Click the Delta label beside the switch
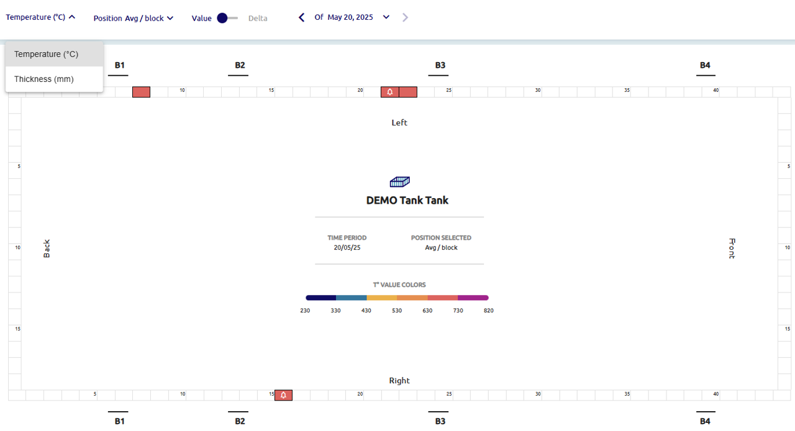The height and width of the screenshot is (431, 795). (258, 18)
